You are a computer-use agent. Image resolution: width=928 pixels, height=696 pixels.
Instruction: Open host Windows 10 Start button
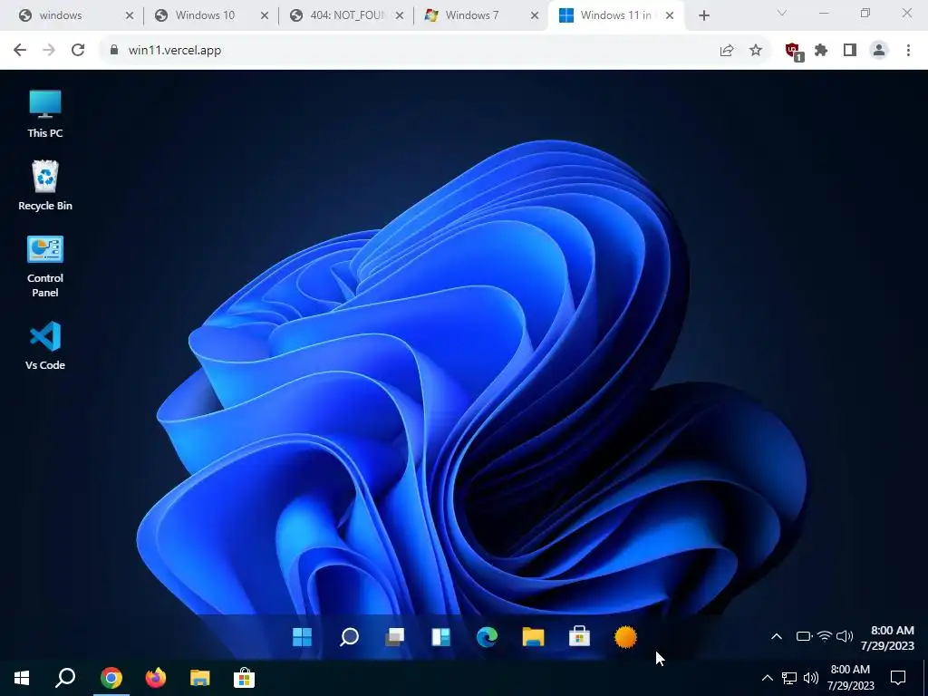pyautogui.click(x=22, y=678)
